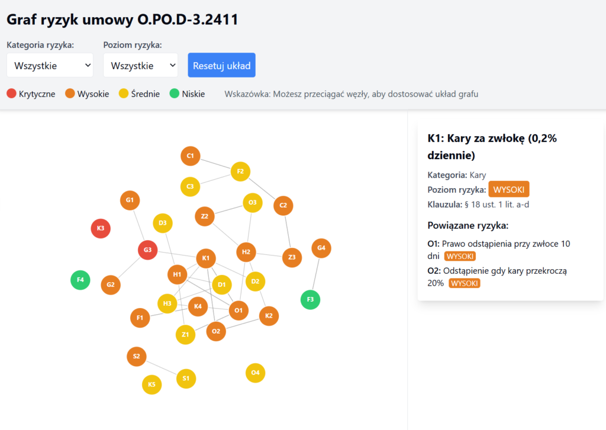Screen dimensions: 606x430
Task: Select the H2 node in the graph
Action: tap(246, 253)
